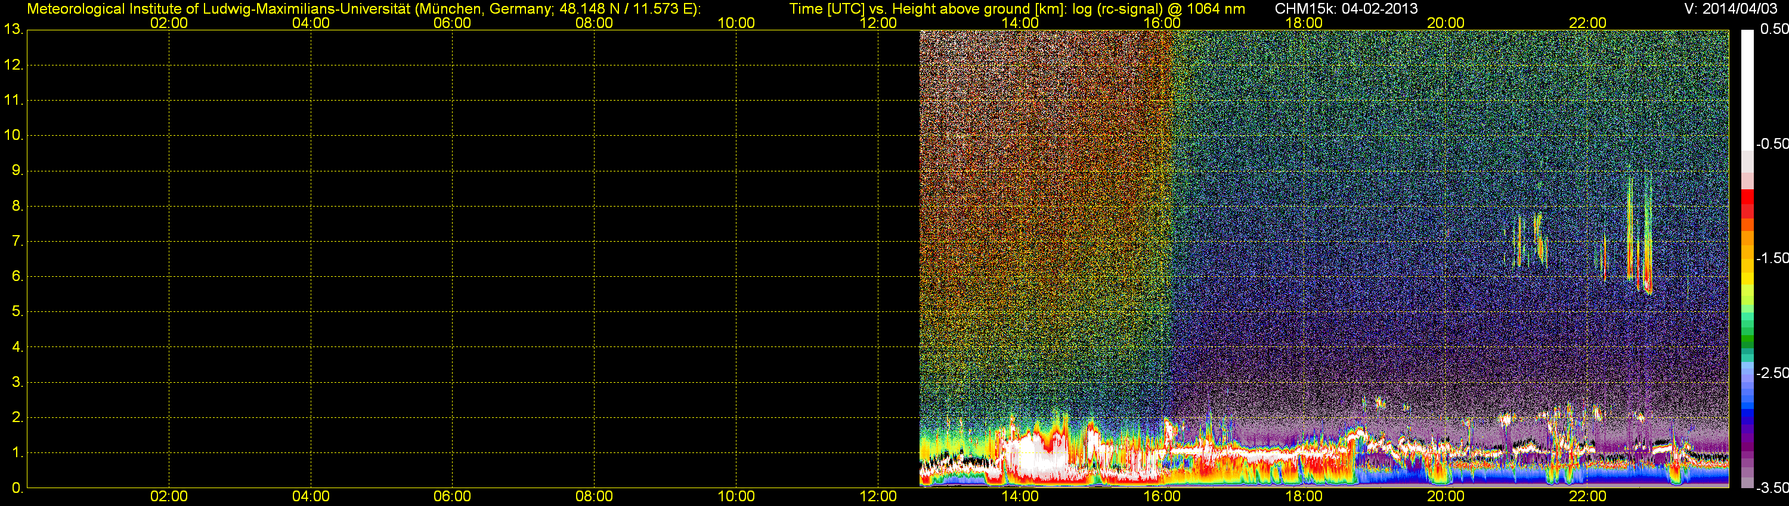Click the 0 km height axis label
Viewport: 1789px width, 506px height.
click(x=17, y=488)
